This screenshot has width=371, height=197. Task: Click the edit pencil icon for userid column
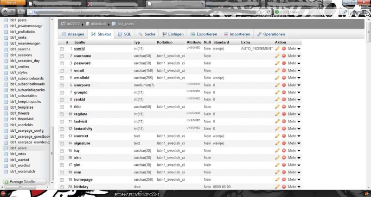[x=277, y=49]
